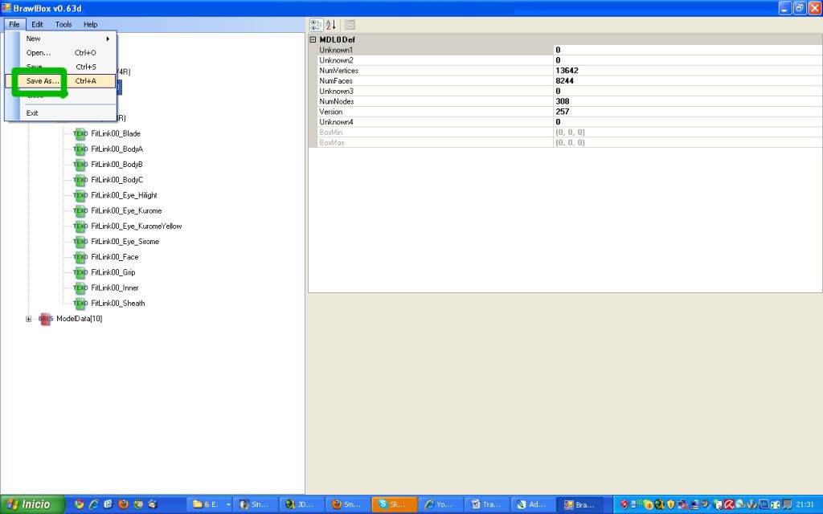Image resolution: width=823 pixels, height=514 pixels.
Task: Open the Tools menu
Action: click(63, 25)
